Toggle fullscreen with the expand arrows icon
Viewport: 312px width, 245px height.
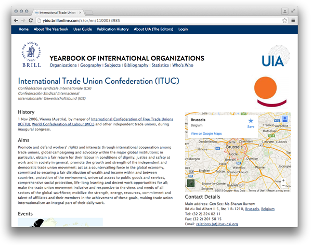pos(293,11)
